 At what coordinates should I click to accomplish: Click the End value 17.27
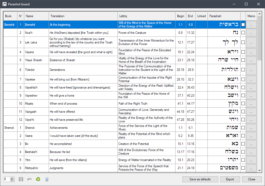[191, 42]
